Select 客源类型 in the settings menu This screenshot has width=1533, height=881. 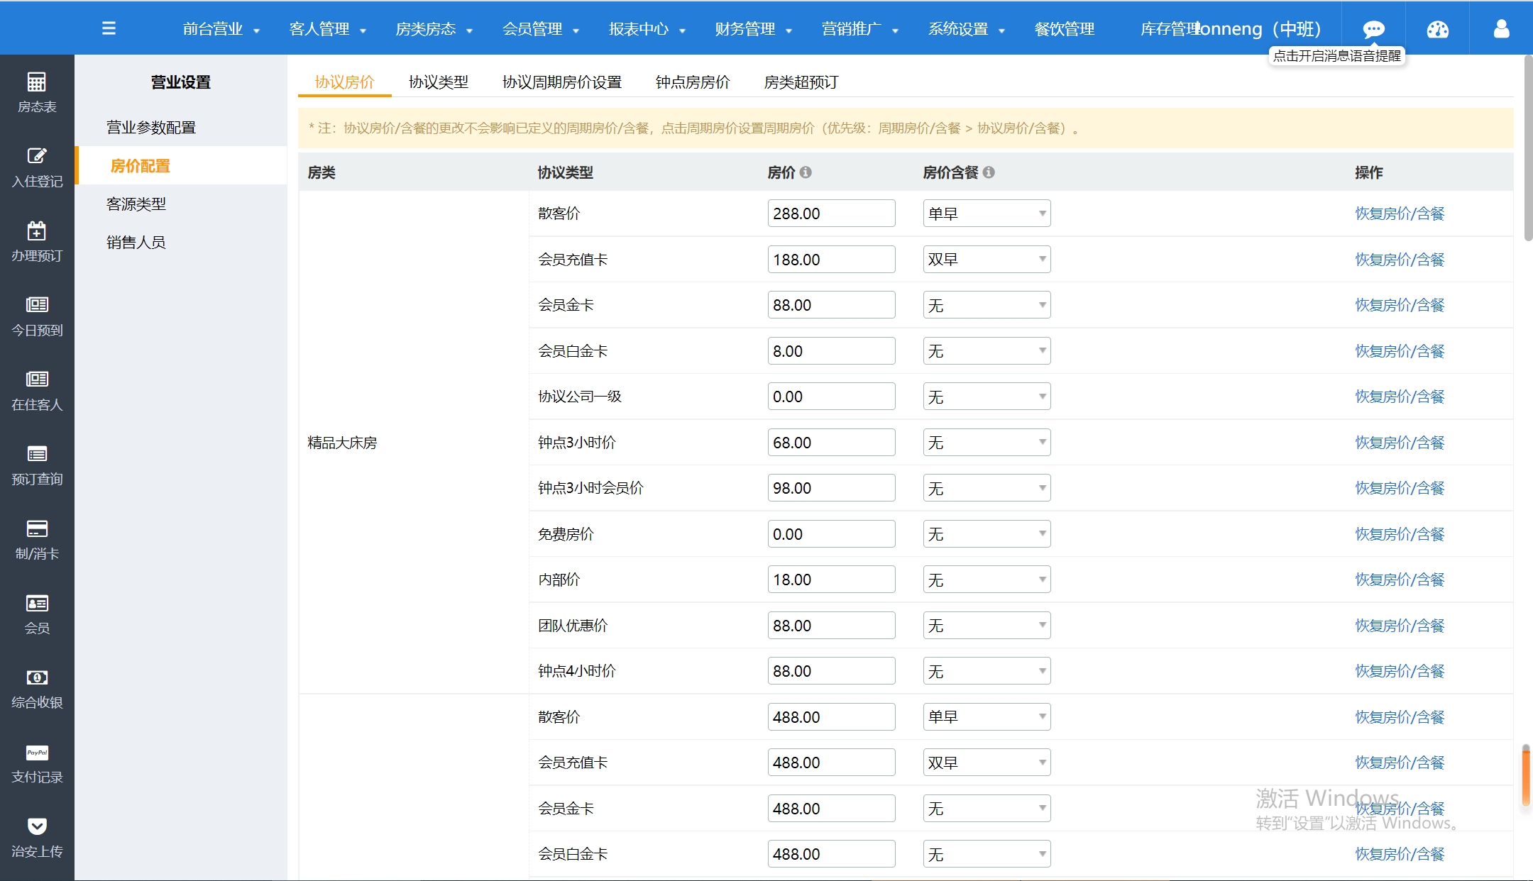pos(181,204)
